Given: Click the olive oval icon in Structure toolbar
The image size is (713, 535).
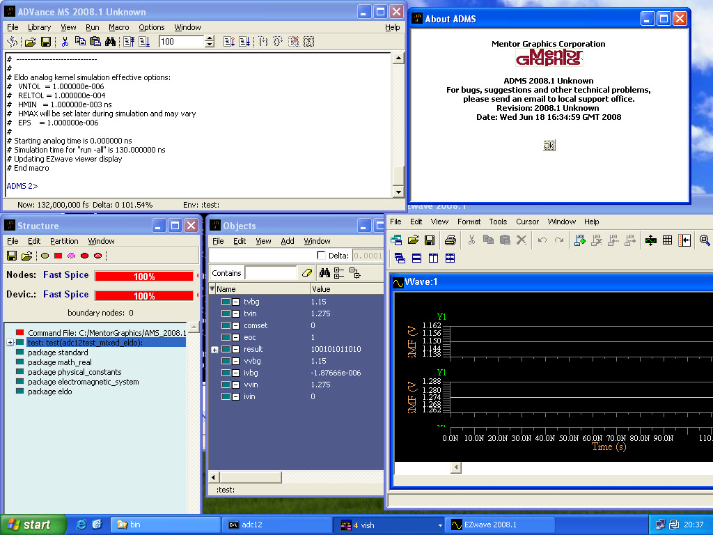Looking at the screenshot, I should coord(45,256).
